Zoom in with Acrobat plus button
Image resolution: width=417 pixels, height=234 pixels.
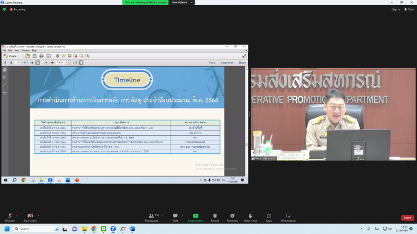pyautogui.click(x=52, y=62)
